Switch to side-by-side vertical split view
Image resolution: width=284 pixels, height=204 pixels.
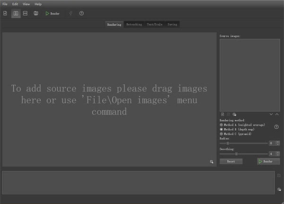click(x=16, y=13)
